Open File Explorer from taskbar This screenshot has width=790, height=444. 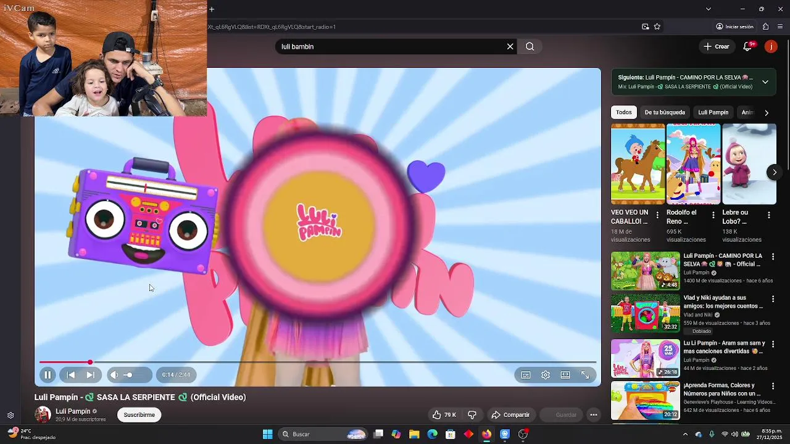(414, 434)
